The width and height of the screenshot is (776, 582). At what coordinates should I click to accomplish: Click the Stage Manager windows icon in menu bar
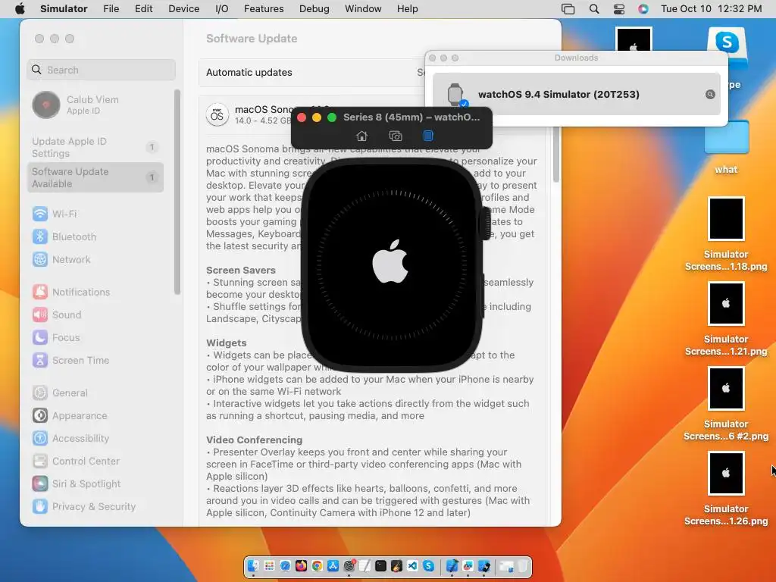pyautogui.click(x=568, y=9)
